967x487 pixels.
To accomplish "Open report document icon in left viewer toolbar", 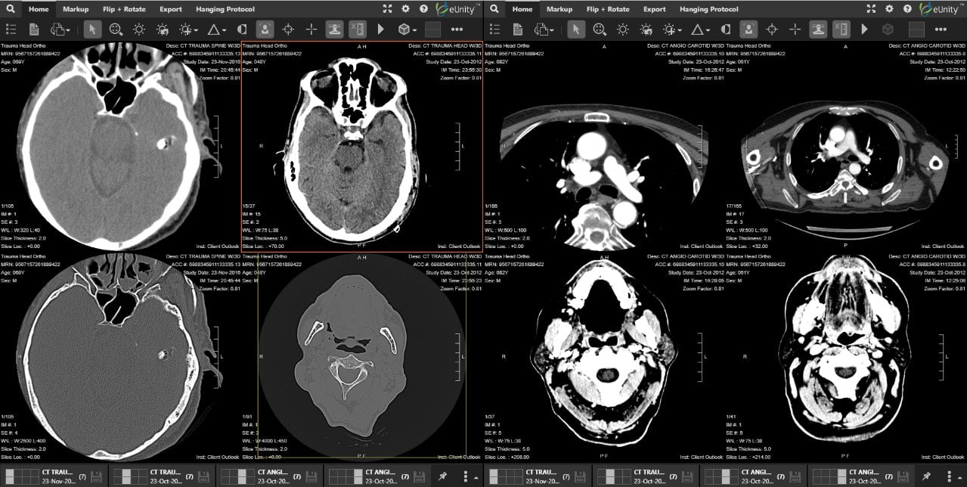I will point(34,29).
